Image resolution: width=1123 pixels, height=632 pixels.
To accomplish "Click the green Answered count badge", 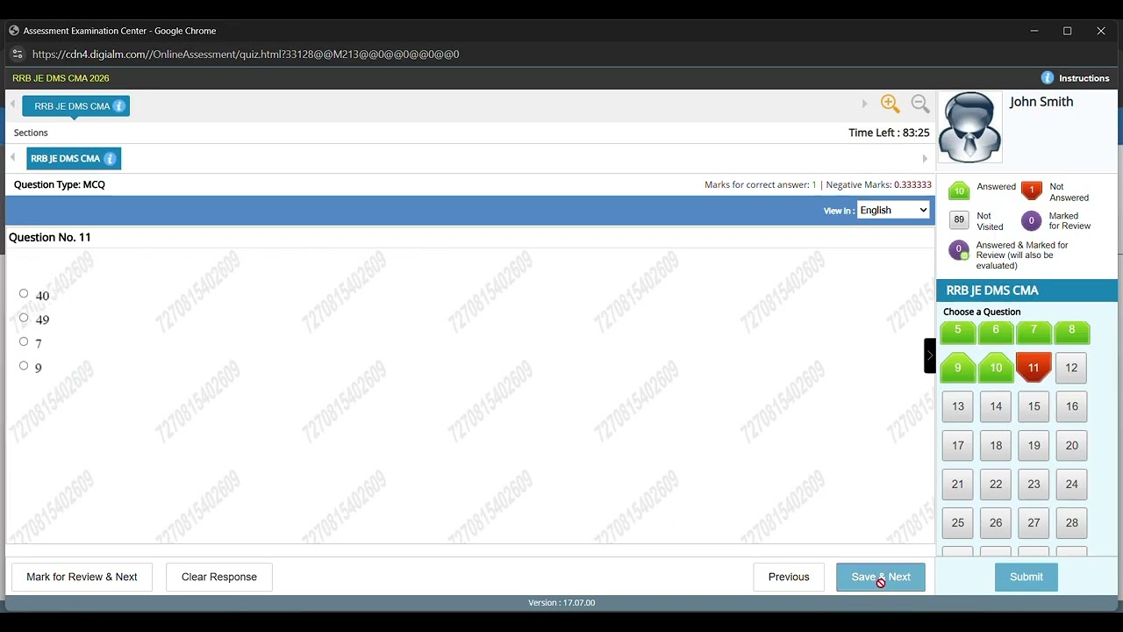I will pos(959,190).
